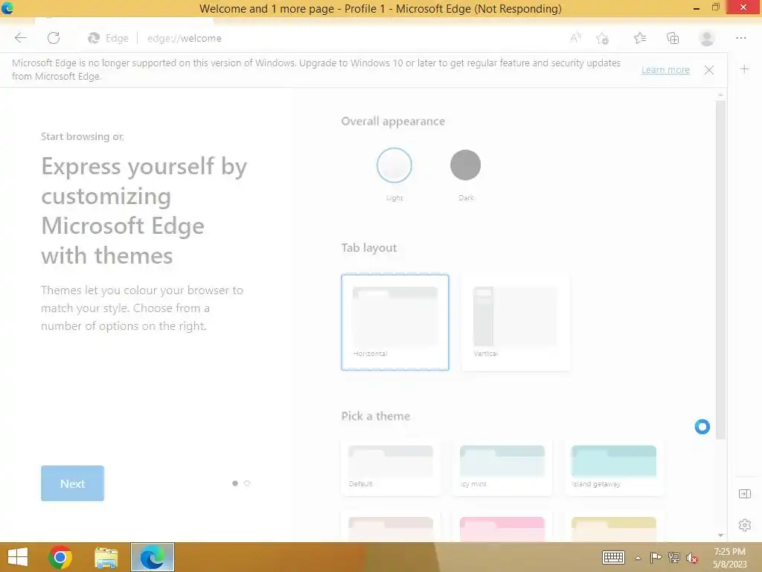Follow the Learn more link

point(665,69)
